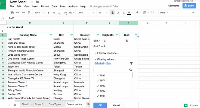
Task: Open the 123 number format dropdown
Action: tap(71, 13)
